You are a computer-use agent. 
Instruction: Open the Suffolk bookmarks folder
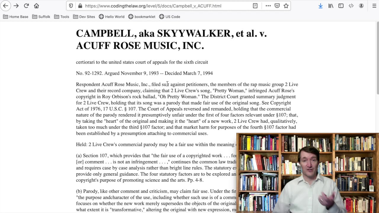click(x=41, y=17)
